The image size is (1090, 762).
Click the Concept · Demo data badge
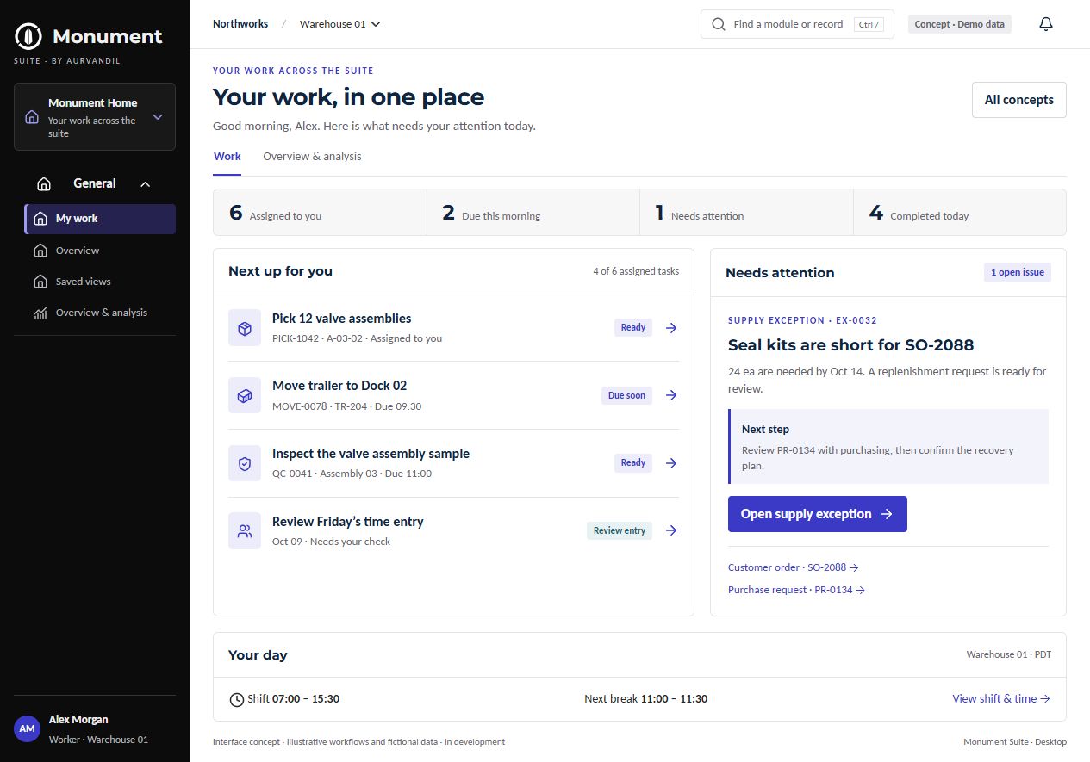(x=960, y=24)
